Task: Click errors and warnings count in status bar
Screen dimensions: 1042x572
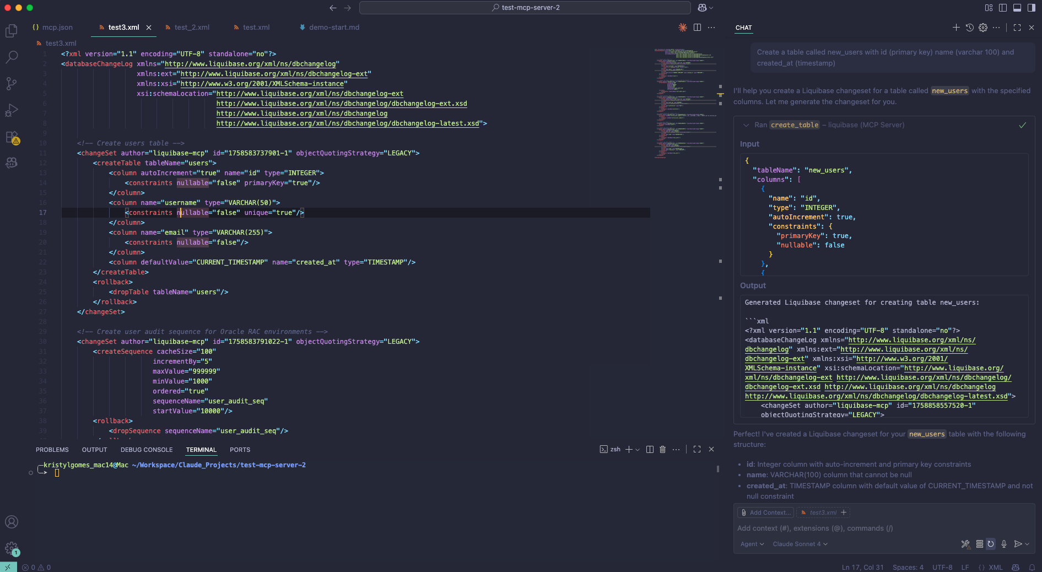Action: point(36,568)
